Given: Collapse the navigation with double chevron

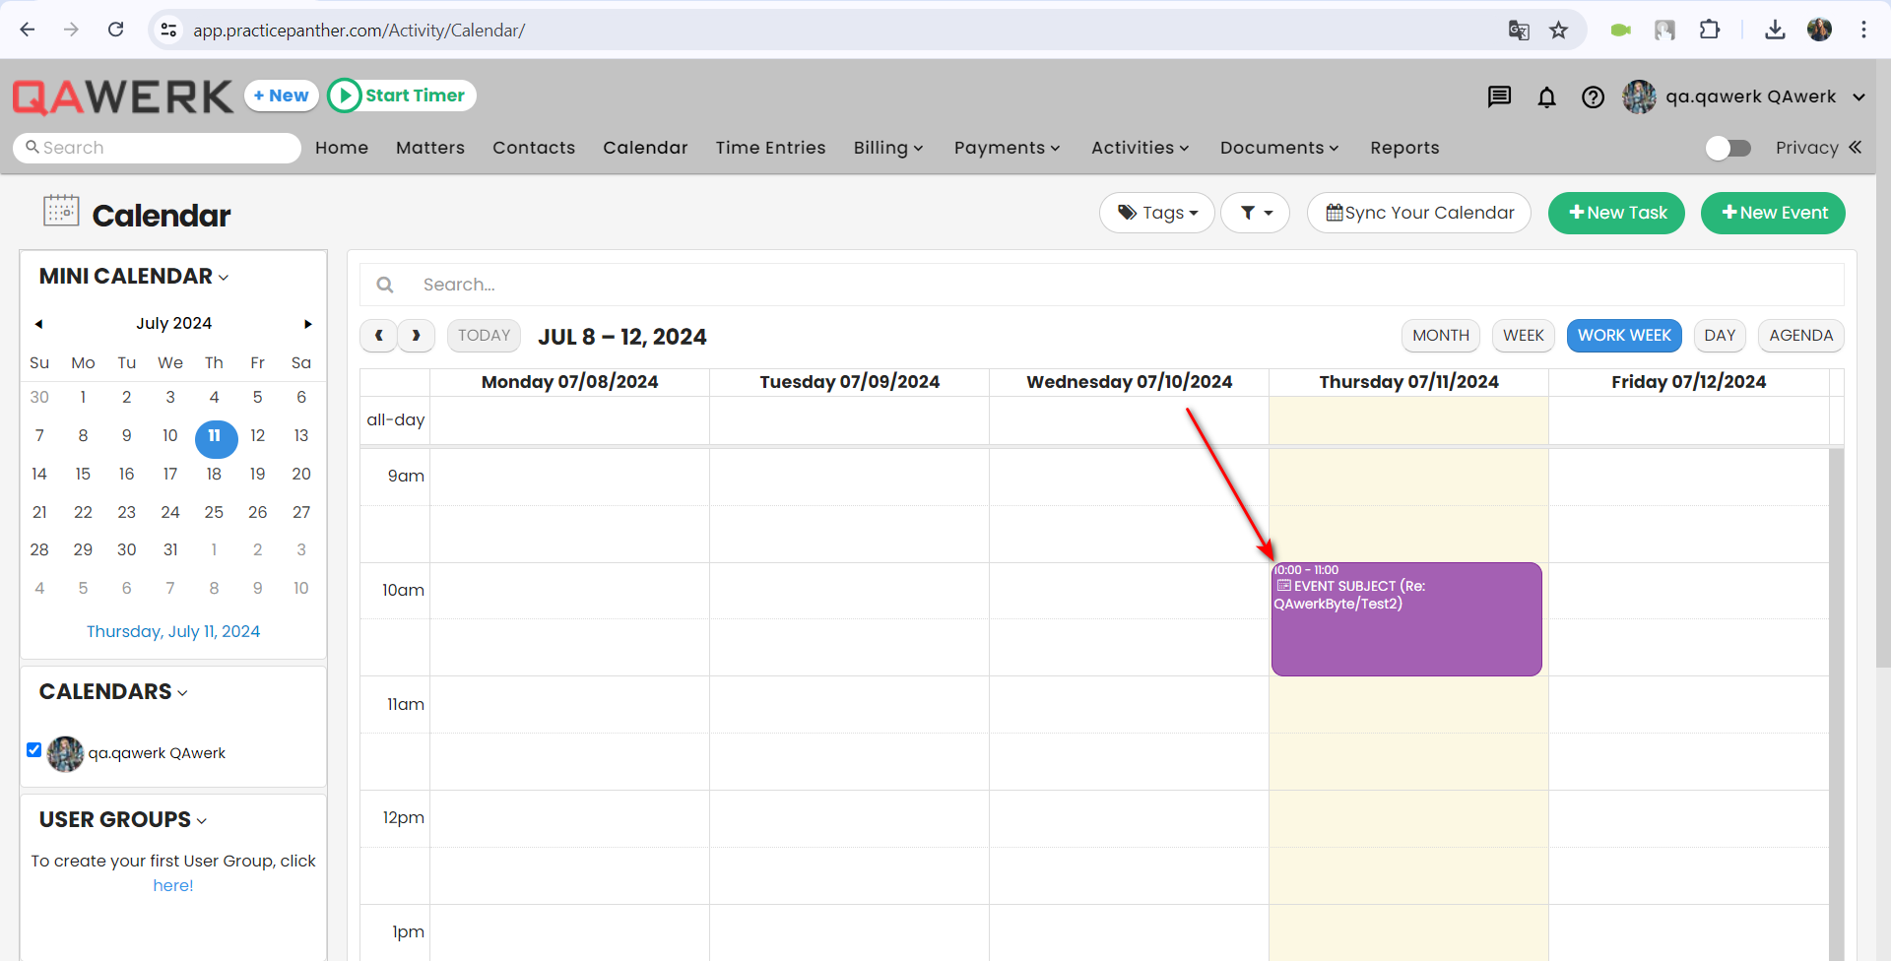Looking at the screenshot, I should [1856, 147].
